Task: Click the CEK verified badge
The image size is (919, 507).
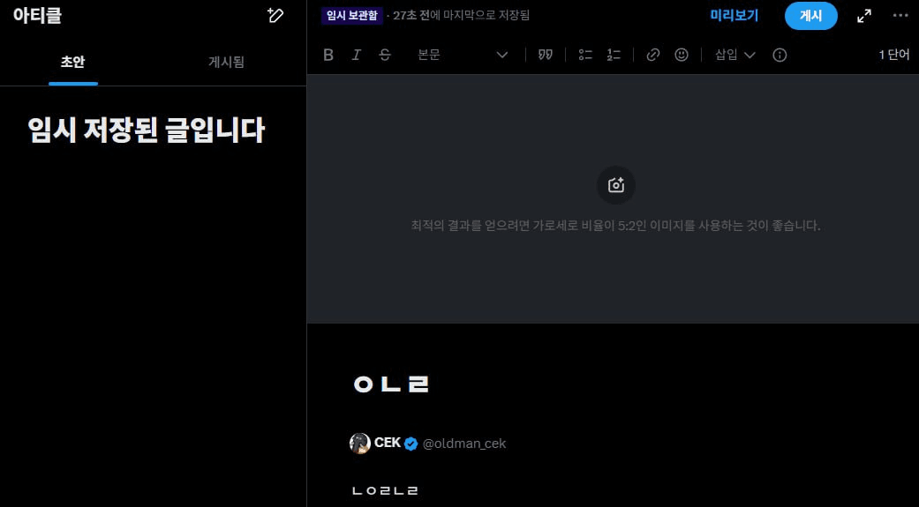Action: tap(411, 444)
